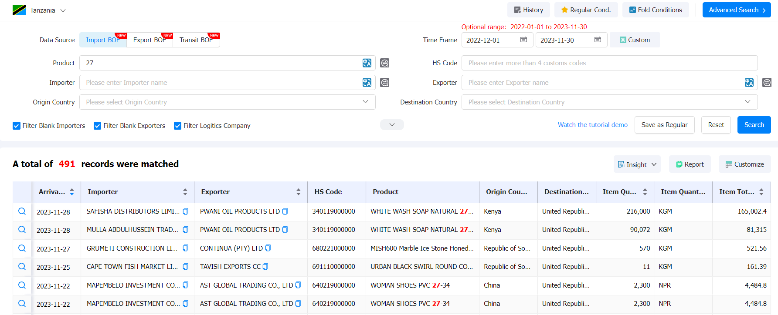Open the Origin Country dropdown

(x=227, y=102)
